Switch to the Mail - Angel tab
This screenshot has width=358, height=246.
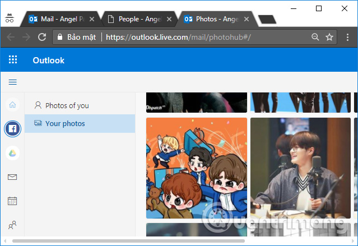pyautogui.click(x=60, y=19)
